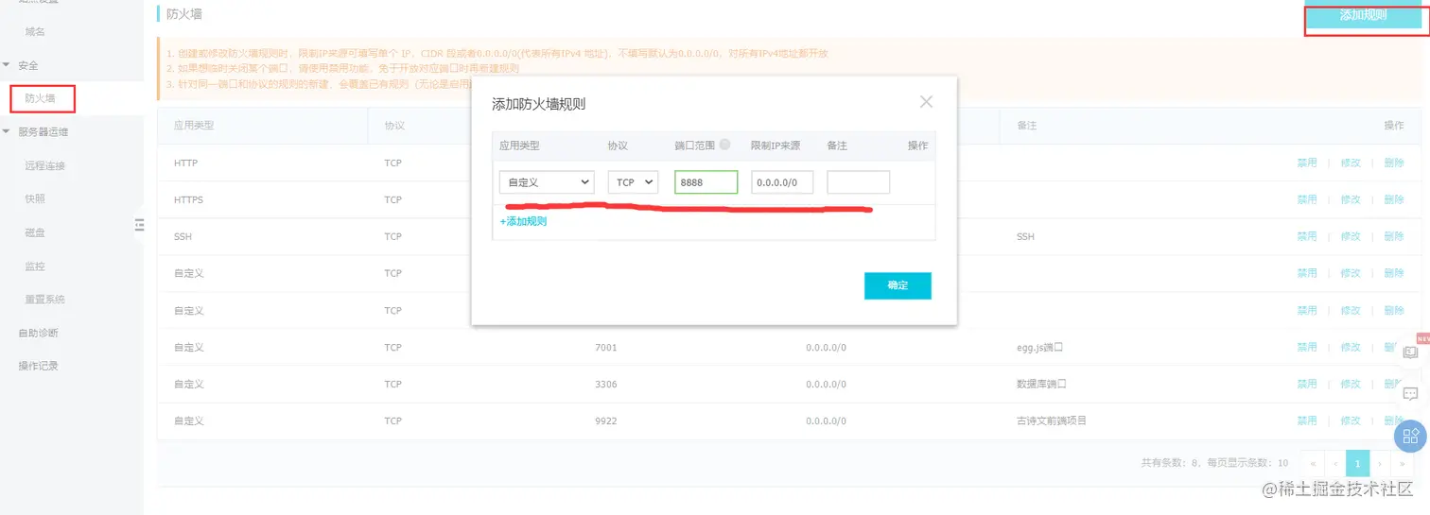The width and height of the screenshot is (1430, 515).
Task: Open the 应用类型 dropdown showing 自定义
Action: coord(547,182)
